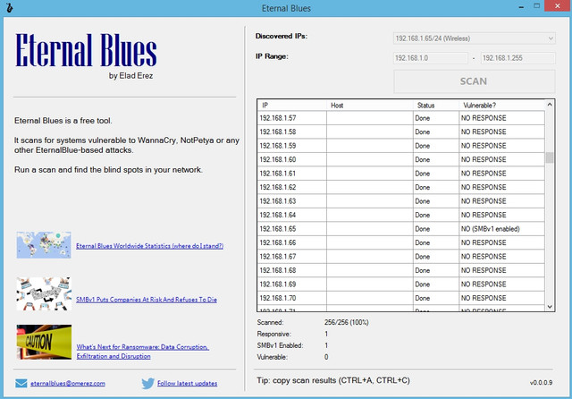Select the row for 192.168.1.63
Screen dimensions: 572x399
(401, 201)
